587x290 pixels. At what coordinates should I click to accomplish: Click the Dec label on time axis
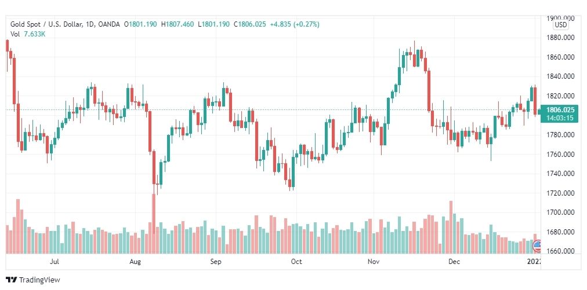454,262
